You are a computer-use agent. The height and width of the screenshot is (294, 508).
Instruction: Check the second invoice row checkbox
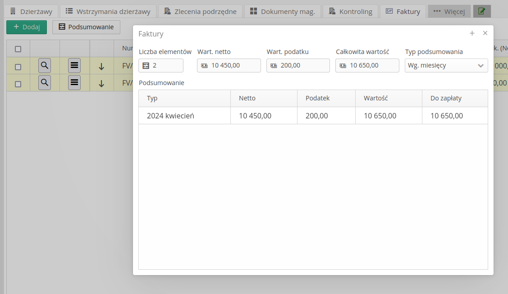[18, 84]
